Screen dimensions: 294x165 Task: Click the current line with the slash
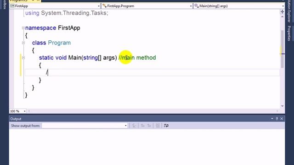point(152,72)
